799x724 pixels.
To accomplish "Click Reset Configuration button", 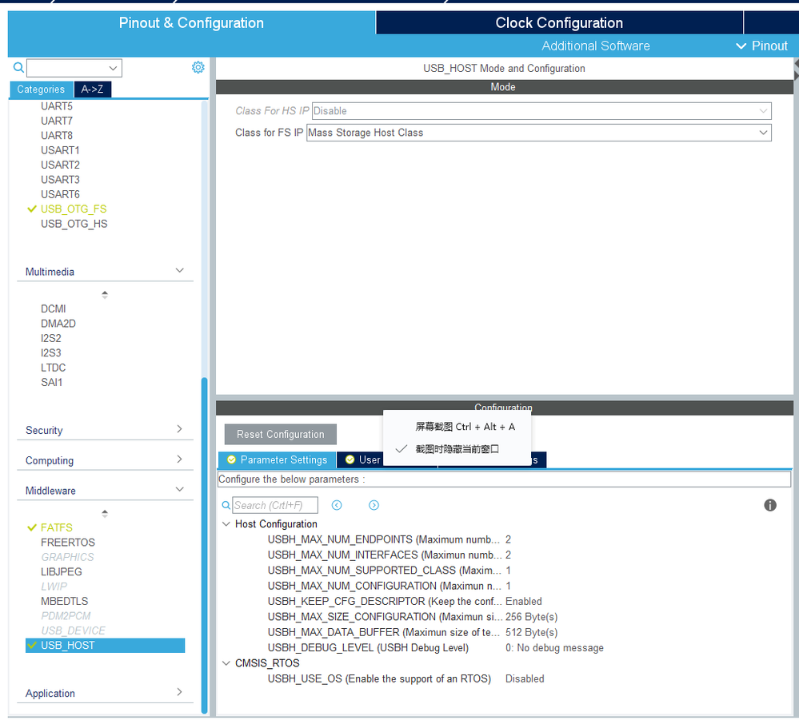I will point(280,434).
